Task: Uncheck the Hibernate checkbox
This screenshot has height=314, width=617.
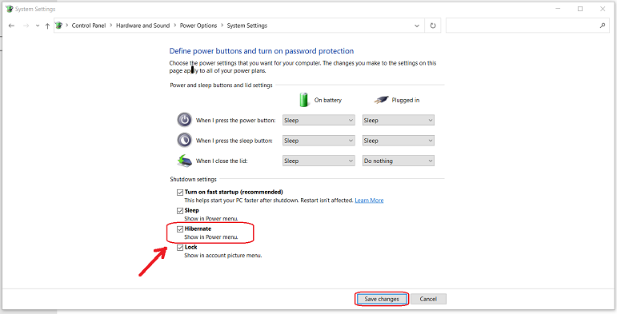Action: pyautogui.click(x=180, y=229)
